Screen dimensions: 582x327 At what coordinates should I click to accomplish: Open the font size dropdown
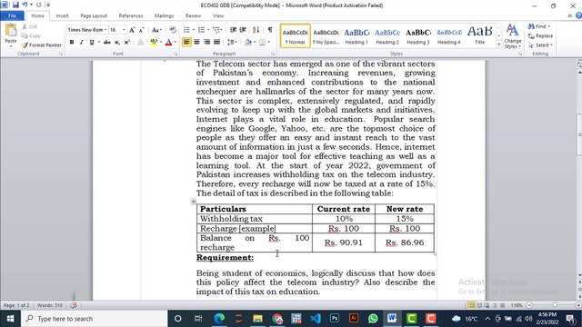(x=124, y=30)
